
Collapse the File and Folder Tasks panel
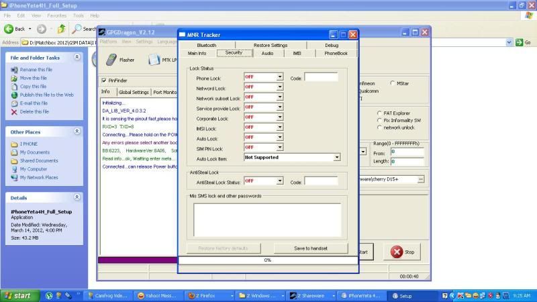[x=77, y=57]
